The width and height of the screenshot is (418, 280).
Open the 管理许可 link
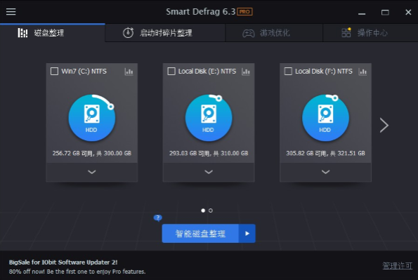397,265
